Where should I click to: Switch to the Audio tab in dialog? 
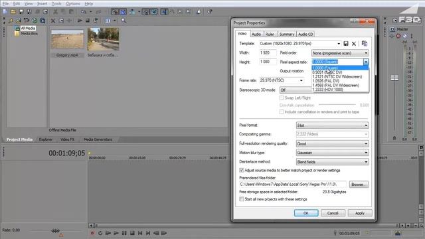(256, 34)
